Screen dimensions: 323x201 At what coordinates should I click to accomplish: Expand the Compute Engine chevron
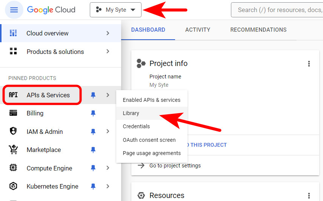pos(108,168)
